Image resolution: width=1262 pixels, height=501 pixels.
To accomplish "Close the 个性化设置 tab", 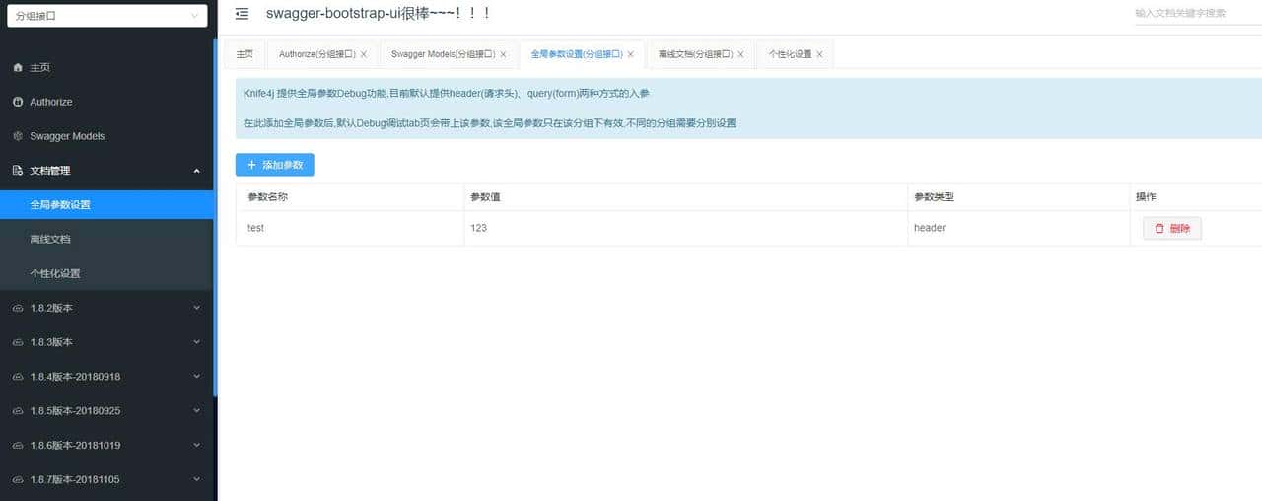I will (819, 54).
